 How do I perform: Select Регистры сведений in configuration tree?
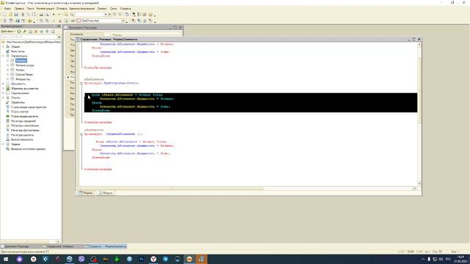pyautogui.click(x=23, y=121)
